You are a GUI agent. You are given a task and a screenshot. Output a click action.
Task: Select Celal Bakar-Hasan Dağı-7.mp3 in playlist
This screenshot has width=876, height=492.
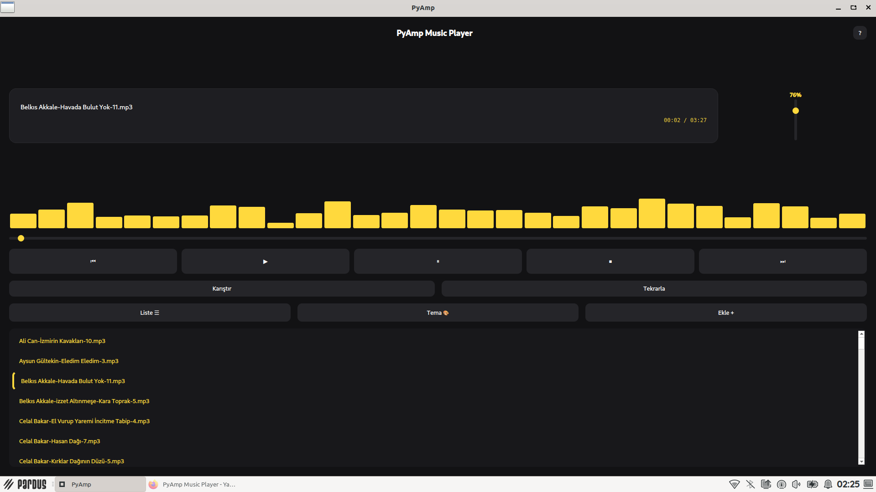pyautogui.click(x=59, y=441)
